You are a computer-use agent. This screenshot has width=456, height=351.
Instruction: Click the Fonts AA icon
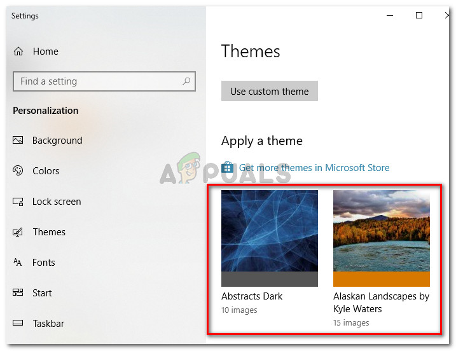(18, 263)
